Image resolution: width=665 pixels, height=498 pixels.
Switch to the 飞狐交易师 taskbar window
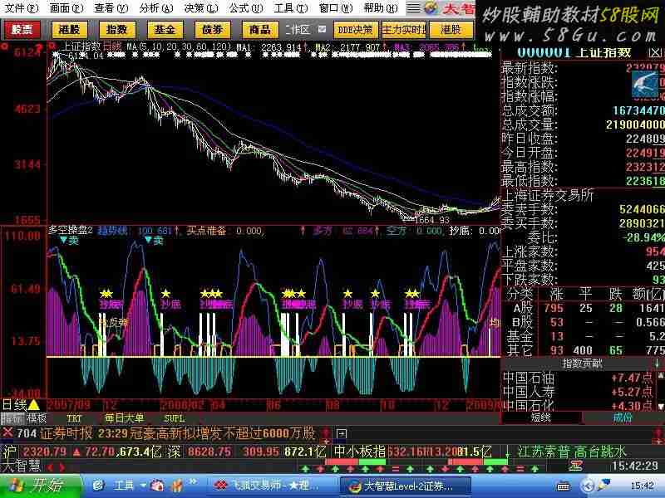tap(272, 486)
